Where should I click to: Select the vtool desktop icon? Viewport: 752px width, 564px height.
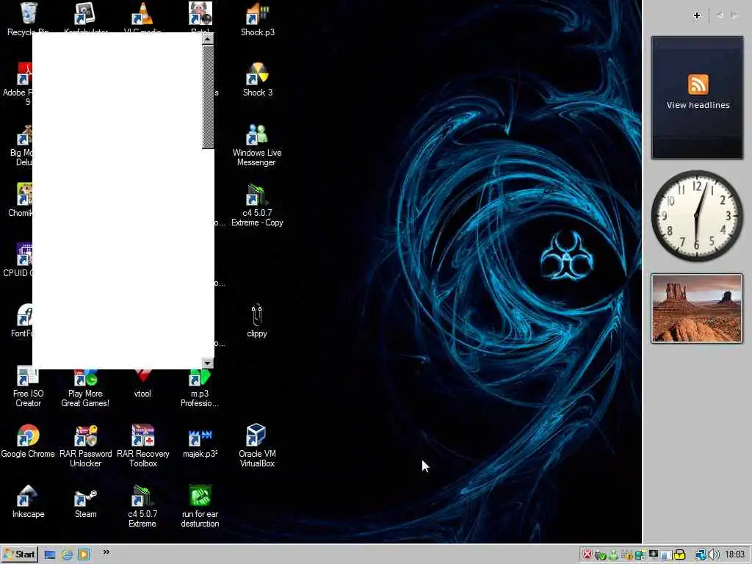[x=142, y=383]
